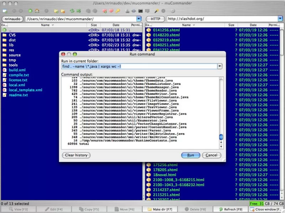This screenshot has height=213, width=285.
Task: Click Clear history in the dialog
Action: coord(76,155)
